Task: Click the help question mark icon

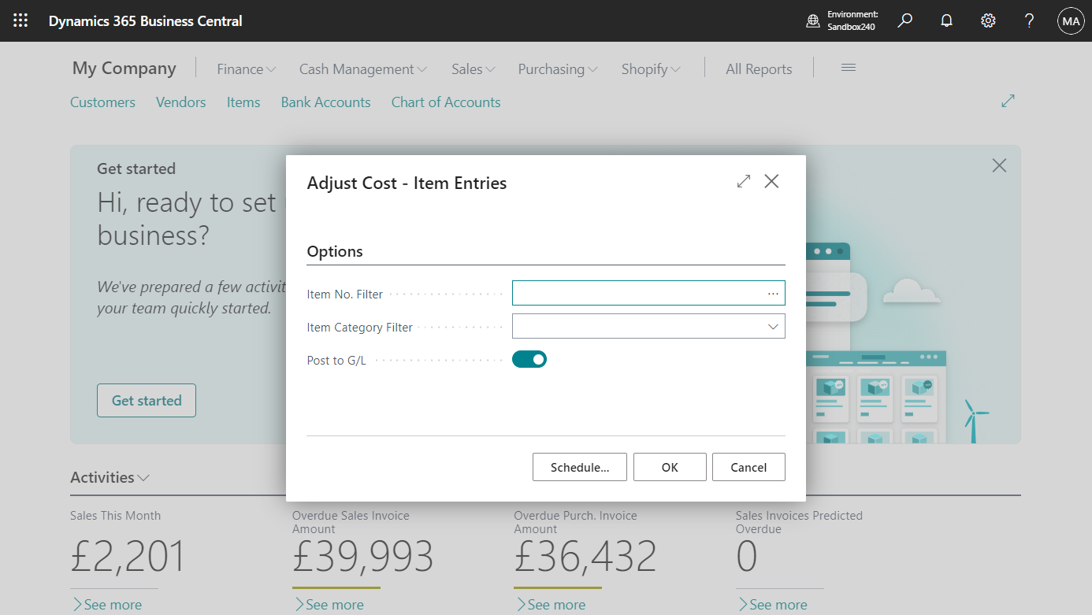Action: click(1029, 20)
